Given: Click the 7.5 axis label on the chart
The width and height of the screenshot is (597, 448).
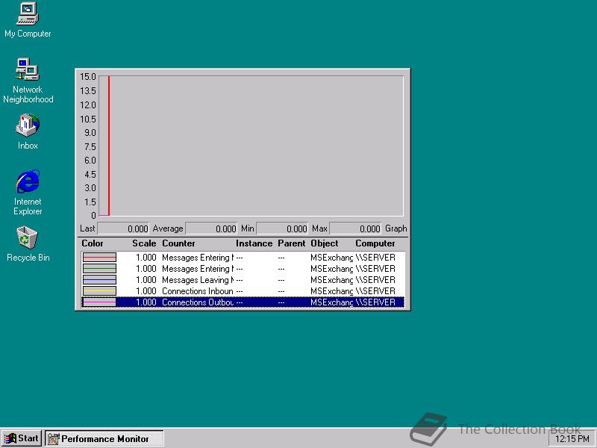Looking at the screenshot, I should (x=90, y=147).
